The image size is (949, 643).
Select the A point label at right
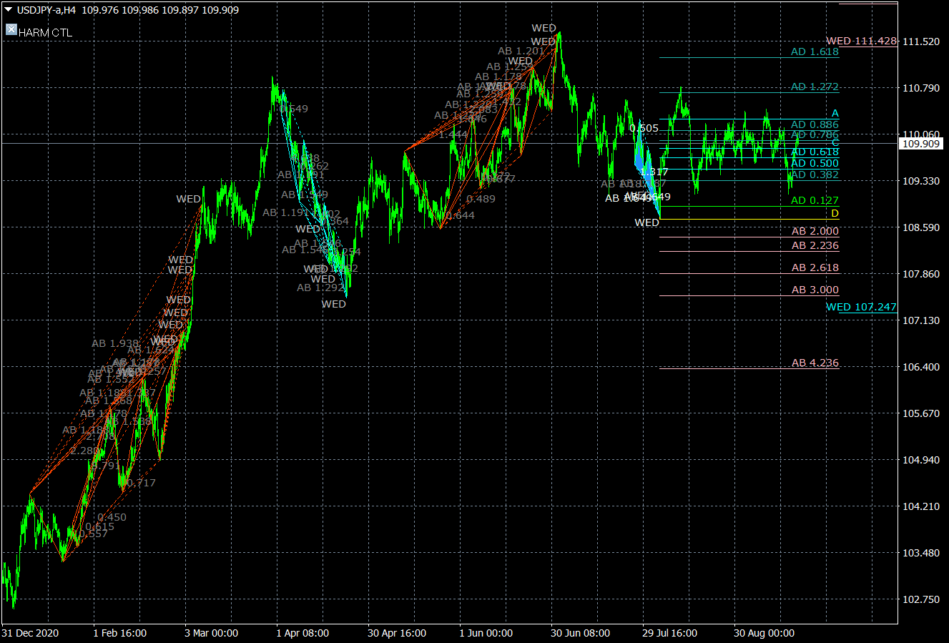click(x=835, y=114)
